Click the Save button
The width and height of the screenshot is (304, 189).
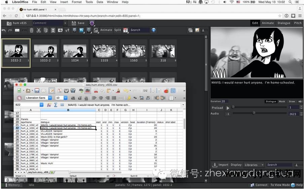tap(78, 23)
